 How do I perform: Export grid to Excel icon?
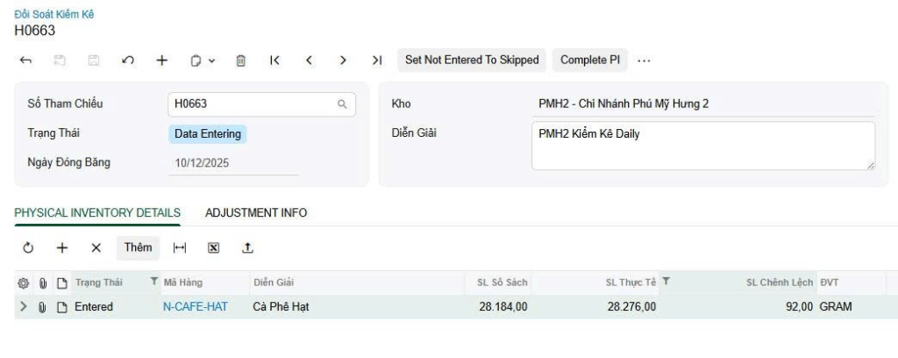(213, 248)
